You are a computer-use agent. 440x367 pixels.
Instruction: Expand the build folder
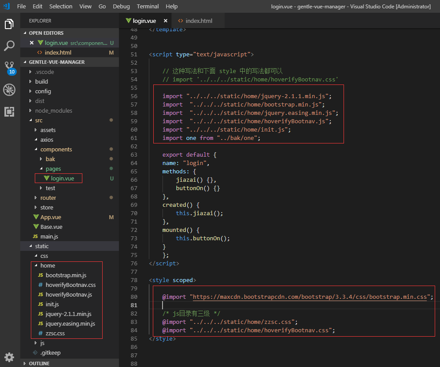70,81
